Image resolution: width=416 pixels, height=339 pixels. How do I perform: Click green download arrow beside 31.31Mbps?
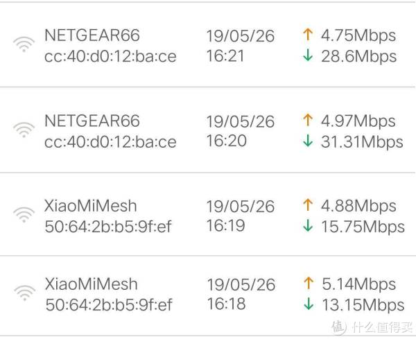tap(308, 141)
